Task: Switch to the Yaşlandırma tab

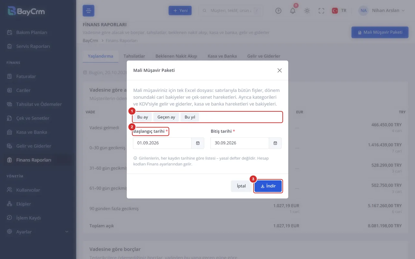Action: point(101,56)
